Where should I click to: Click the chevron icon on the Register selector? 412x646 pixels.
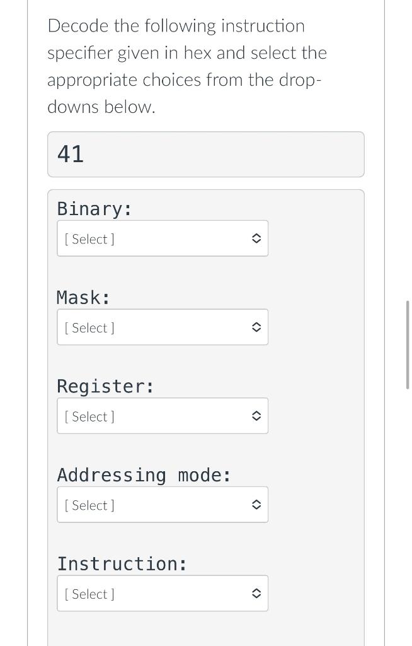[x=256, y=415]
